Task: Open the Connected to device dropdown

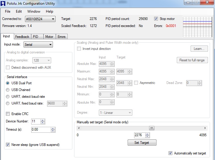Action: coord(40,19)
